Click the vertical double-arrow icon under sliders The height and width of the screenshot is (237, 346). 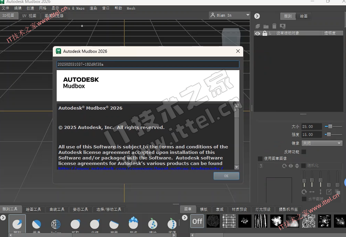320,192
